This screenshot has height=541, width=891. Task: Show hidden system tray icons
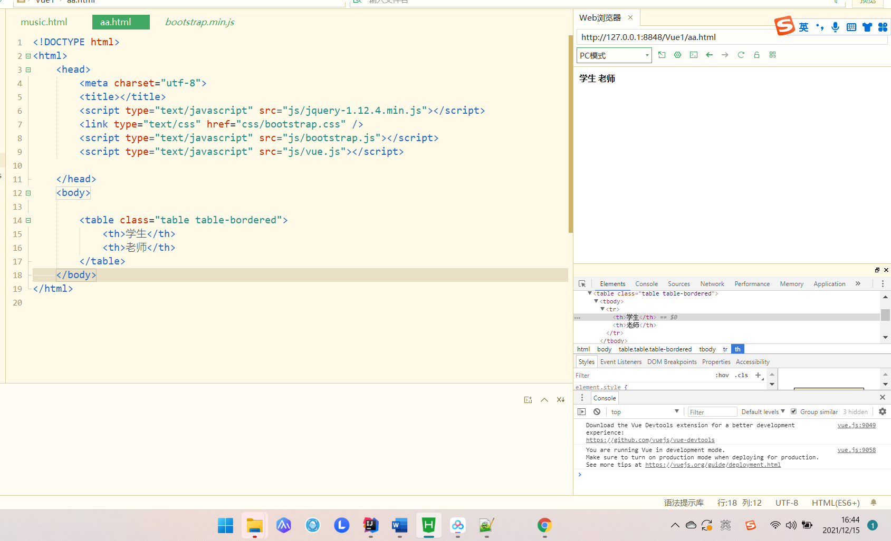(x=675, y=525)
